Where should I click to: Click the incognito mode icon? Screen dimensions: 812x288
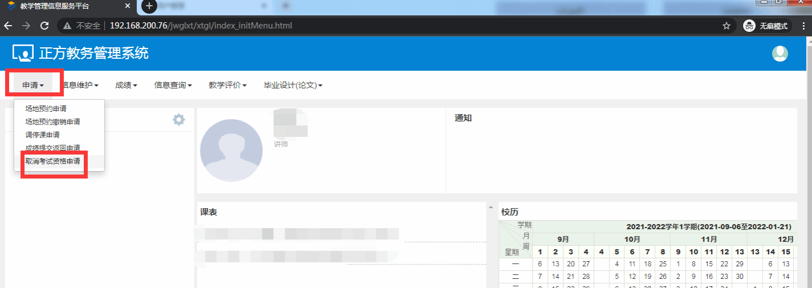pos(749,26)
